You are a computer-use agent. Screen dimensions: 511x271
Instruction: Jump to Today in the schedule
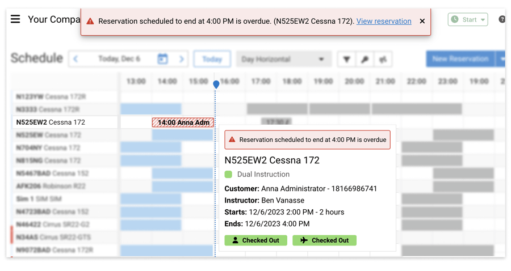click(212, 59)
